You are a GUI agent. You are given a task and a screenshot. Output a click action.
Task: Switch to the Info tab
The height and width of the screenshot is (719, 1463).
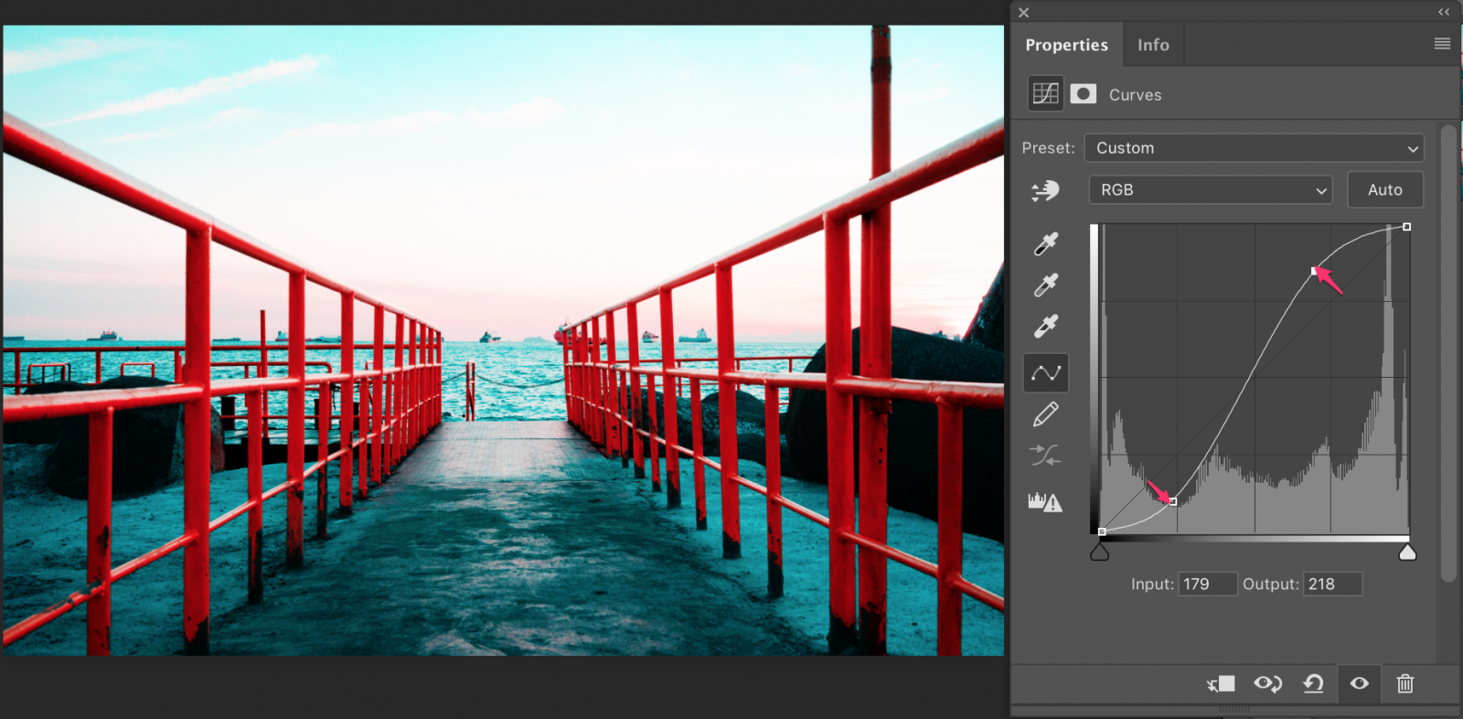click(x=1153, y=45)
